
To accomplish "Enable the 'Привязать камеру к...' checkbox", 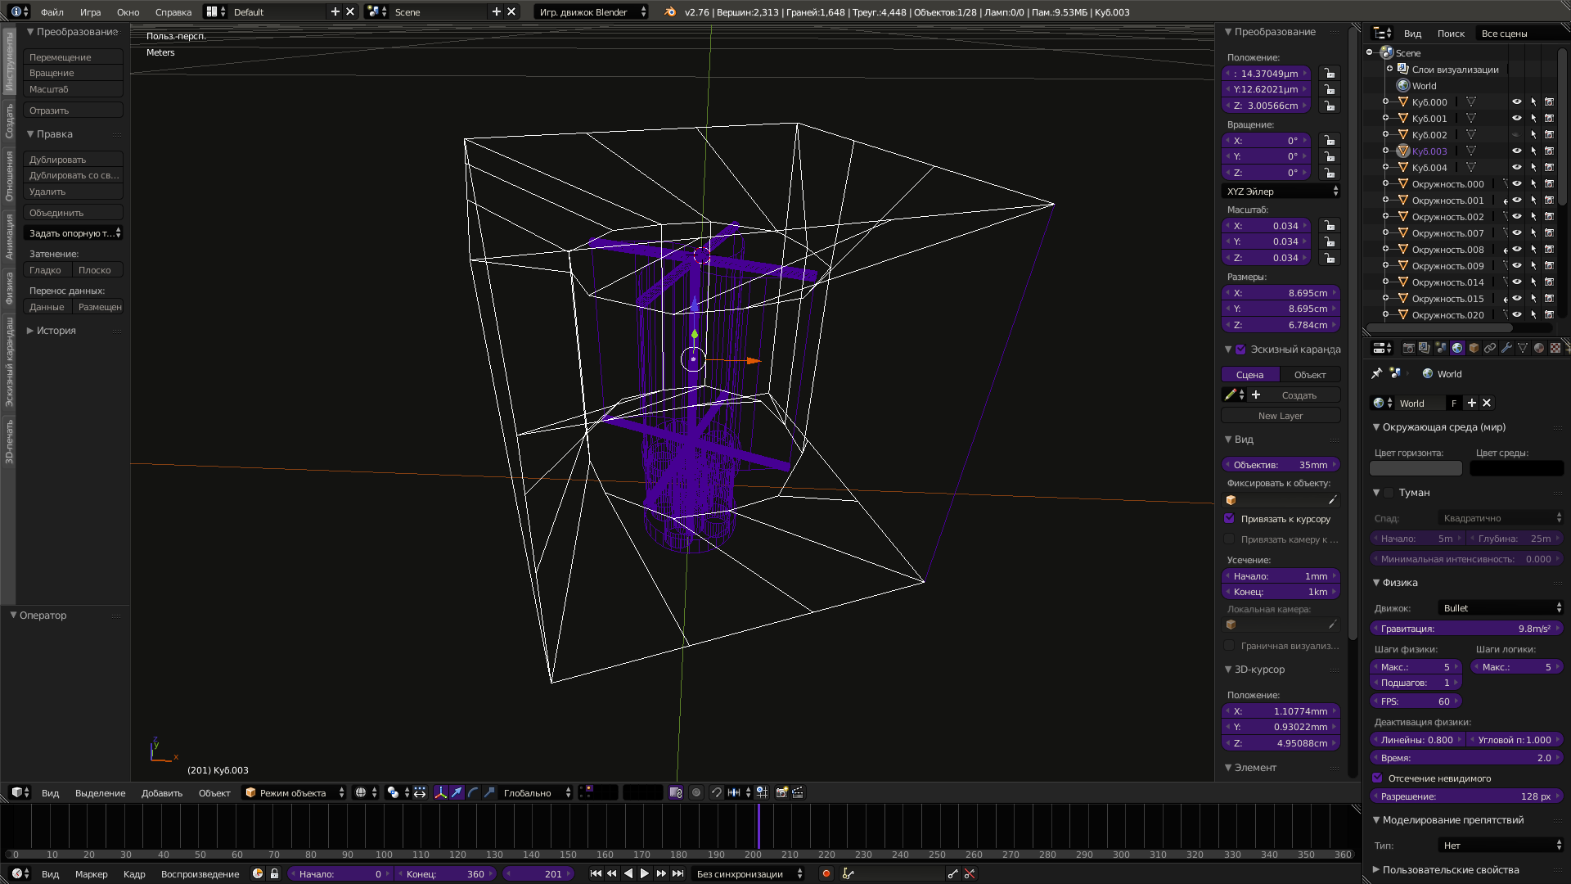I will [x=1229, y=539].
